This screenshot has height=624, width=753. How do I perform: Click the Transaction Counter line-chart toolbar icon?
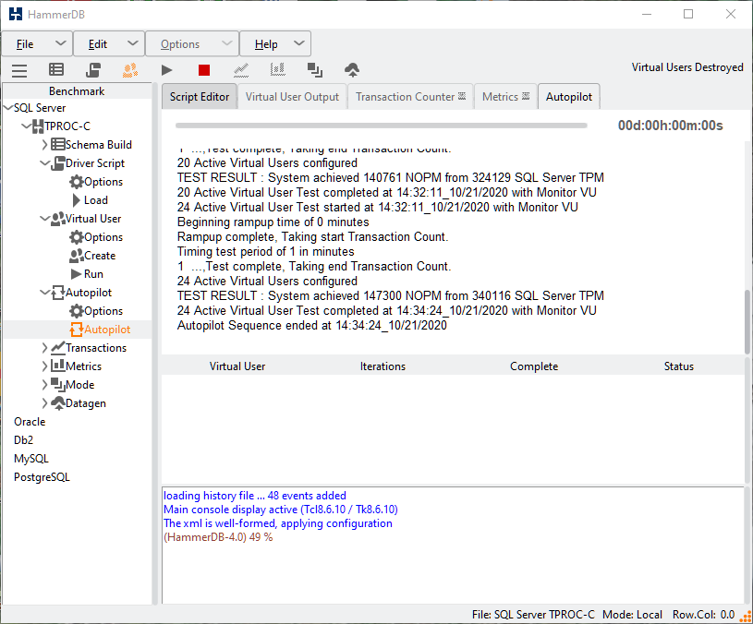241,70
